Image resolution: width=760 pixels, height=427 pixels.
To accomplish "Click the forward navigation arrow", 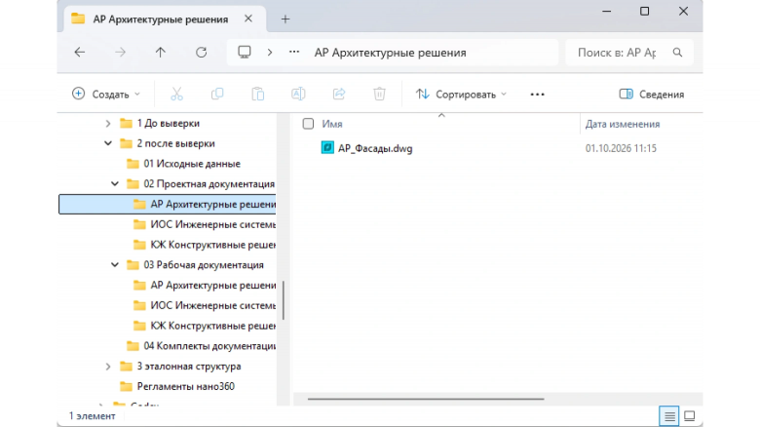I will pos(120,53).
